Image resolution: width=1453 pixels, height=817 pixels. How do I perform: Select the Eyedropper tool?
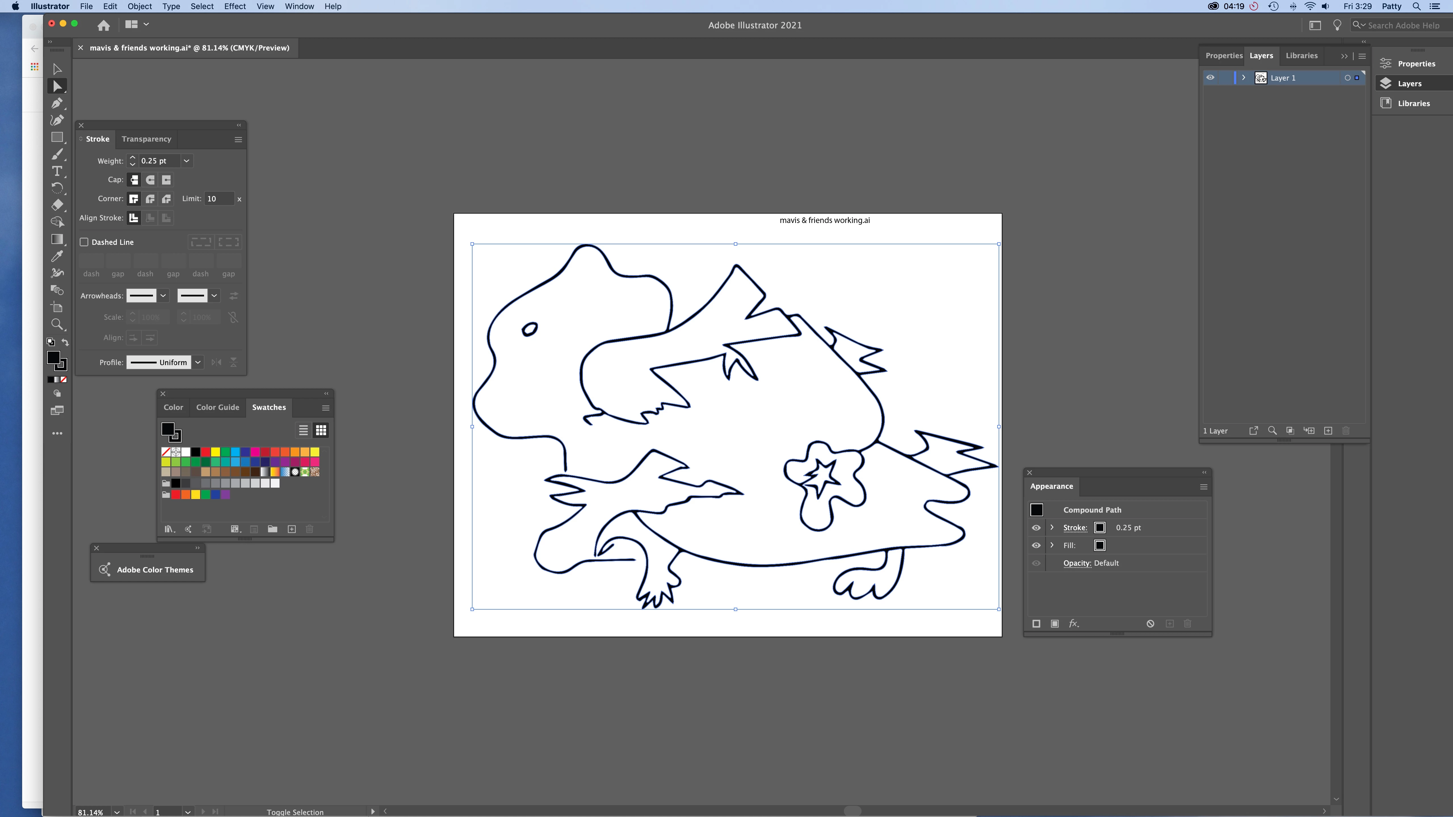[57, 256]
